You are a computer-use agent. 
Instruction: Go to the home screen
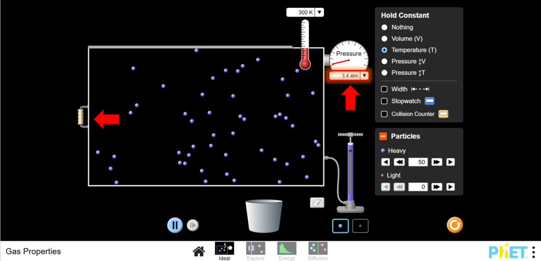click(x=199, y=251)
